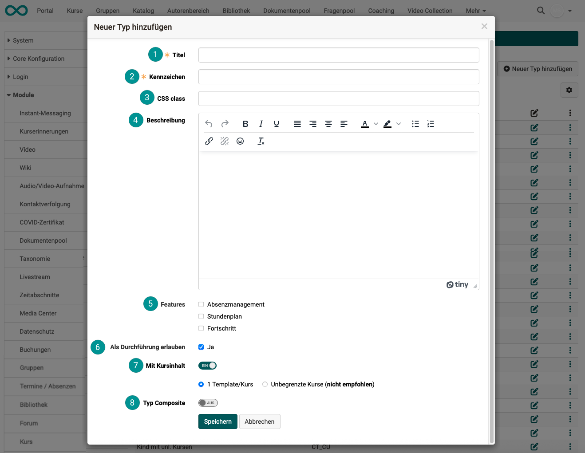The width and height of the screenshot is (585, 453).
Task: Undo the last change in the editor
Action: [x=209, y=123]
